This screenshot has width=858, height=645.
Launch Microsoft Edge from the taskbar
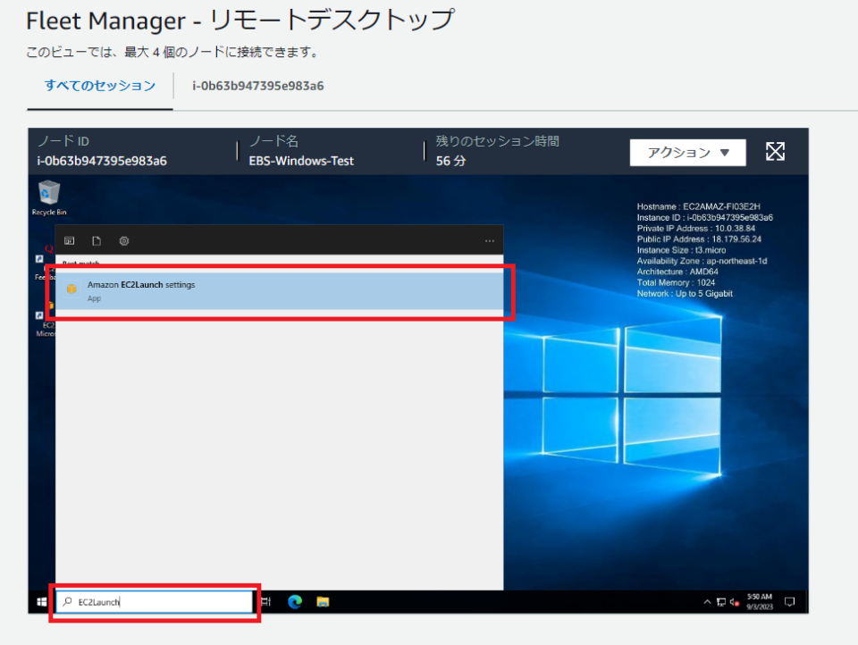click(x=295, y=602)
